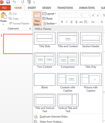The height and width of the screenshot is (123, 105).
Task: Expand the Section dropdown menu
Action: click(49, 23)
